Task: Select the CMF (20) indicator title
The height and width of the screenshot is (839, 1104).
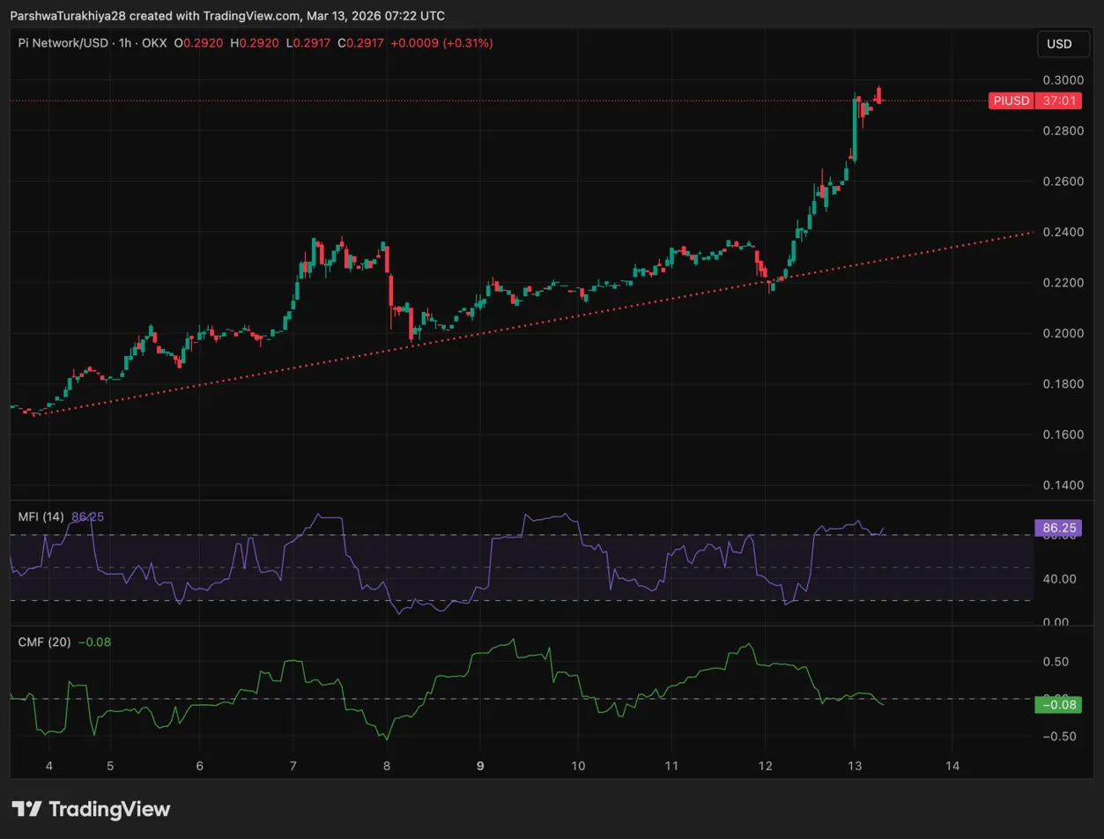Action: [42, 642]
